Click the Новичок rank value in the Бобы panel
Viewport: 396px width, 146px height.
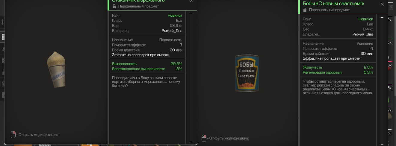365,19
